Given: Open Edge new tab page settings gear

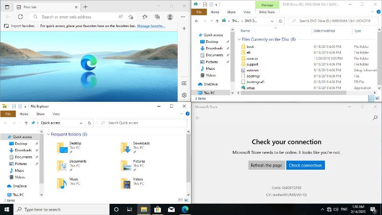Looking at the screenshot, I should point(184,95).
